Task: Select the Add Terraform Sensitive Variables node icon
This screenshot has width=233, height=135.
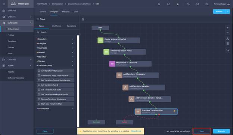Action: 131,99
